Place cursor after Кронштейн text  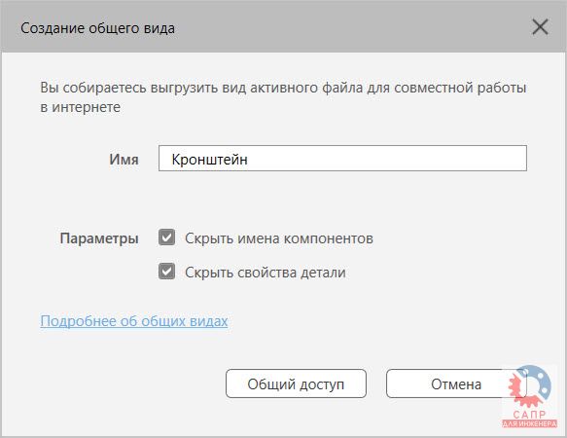click(x=249, y=160)
